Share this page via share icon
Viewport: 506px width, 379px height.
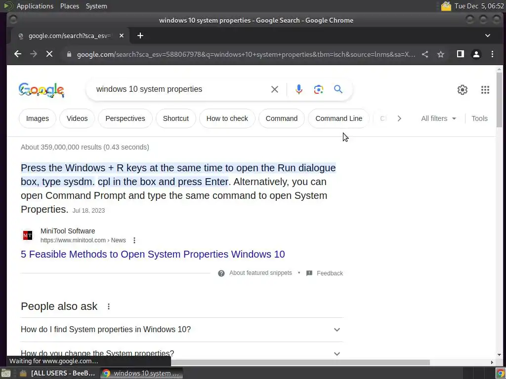425,54
